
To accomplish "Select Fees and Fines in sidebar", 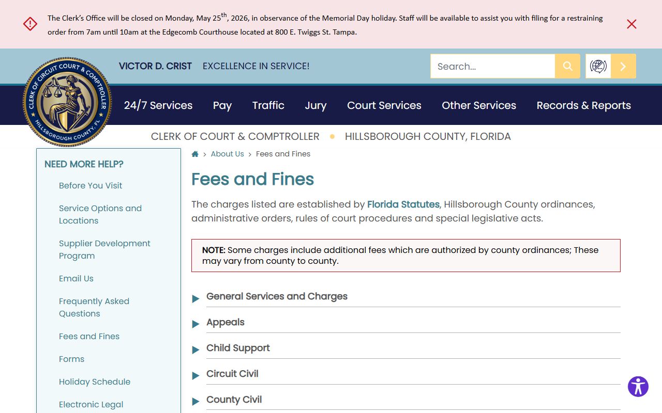I will [89, 336].
